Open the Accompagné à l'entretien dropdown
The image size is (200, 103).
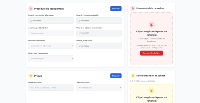[51, 33]
